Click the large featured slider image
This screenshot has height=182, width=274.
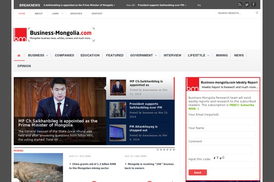[x=60, y=111]
